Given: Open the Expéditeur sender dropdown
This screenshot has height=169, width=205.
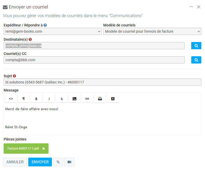Looking at the screenshot, I should (52, 31).
